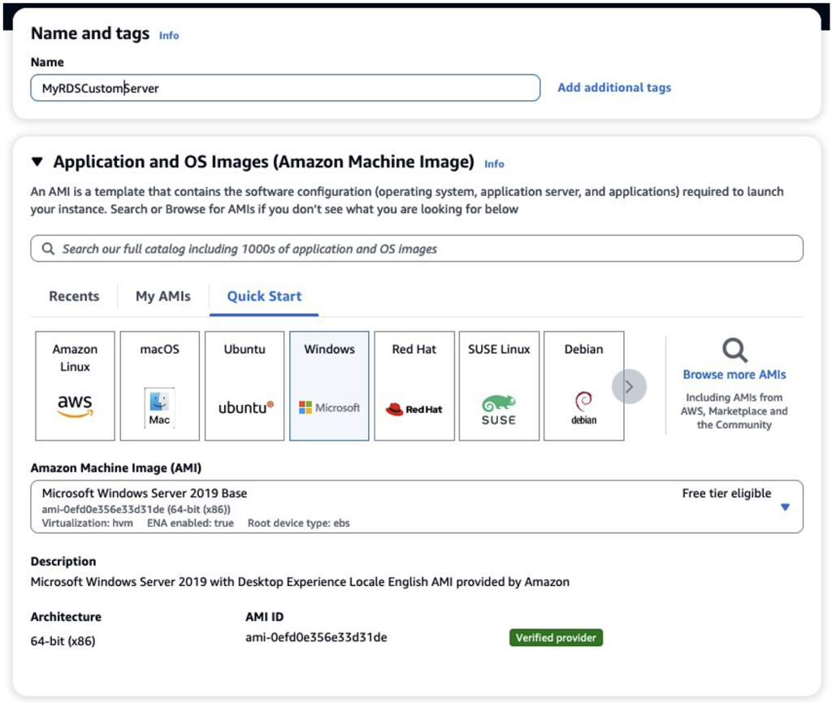Click the 64-bit (x86) architecture value

tap(63, 641)
